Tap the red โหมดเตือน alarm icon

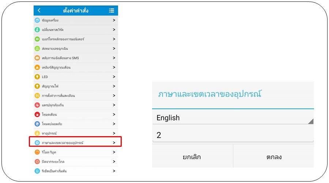pos(37,115)
